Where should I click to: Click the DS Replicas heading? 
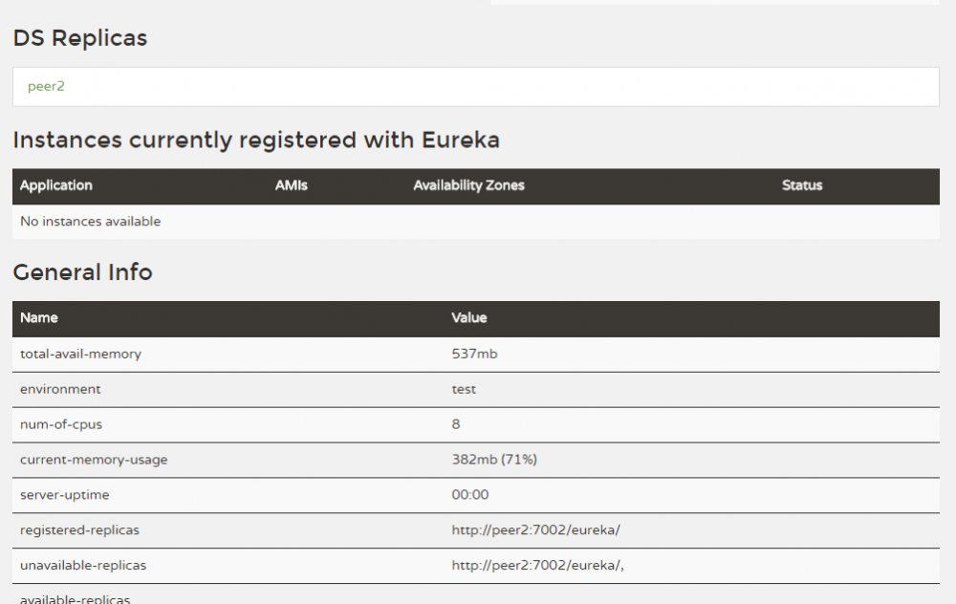[80, 38]
